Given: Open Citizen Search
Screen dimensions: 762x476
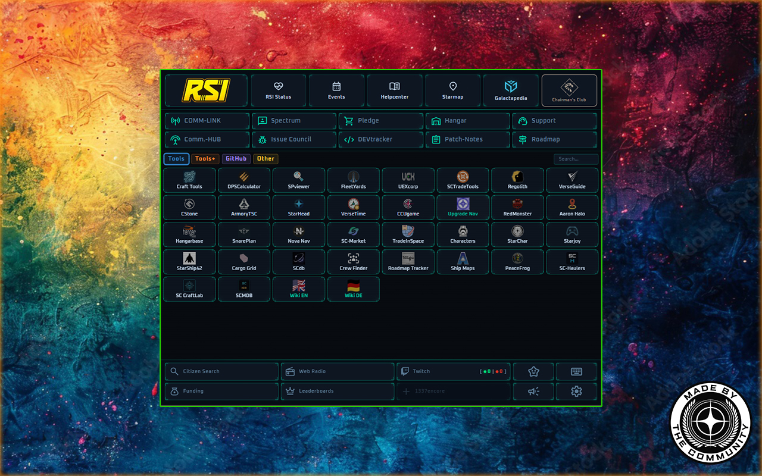Looking at the screenshot, I should (221, 371).
